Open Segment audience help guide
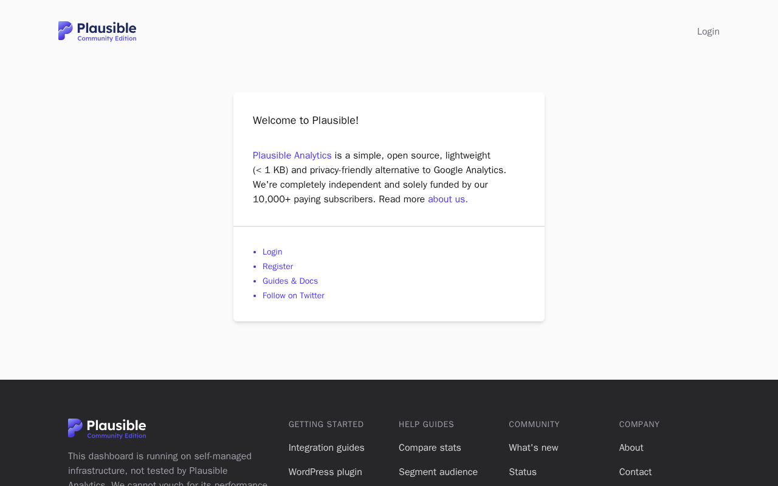The height and width of the screenshot is (486, 778). (x=438, y=472)
